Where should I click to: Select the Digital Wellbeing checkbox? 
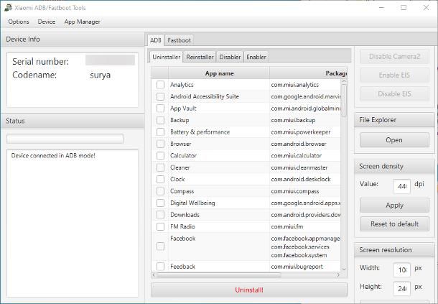160,203
